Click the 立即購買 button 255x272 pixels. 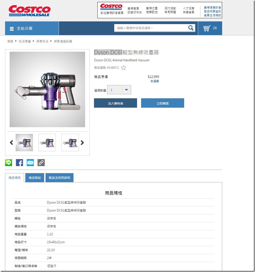[162, 103]
